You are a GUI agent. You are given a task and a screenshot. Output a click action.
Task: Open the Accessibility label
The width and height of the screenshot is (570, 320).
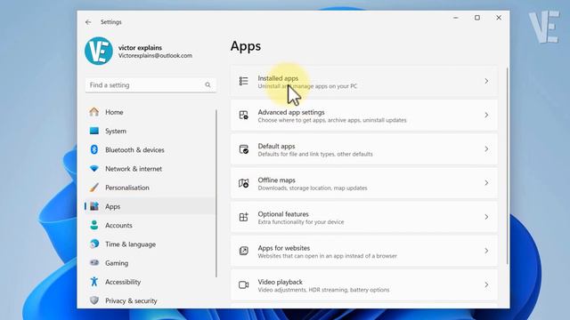[x=123, y=282]
